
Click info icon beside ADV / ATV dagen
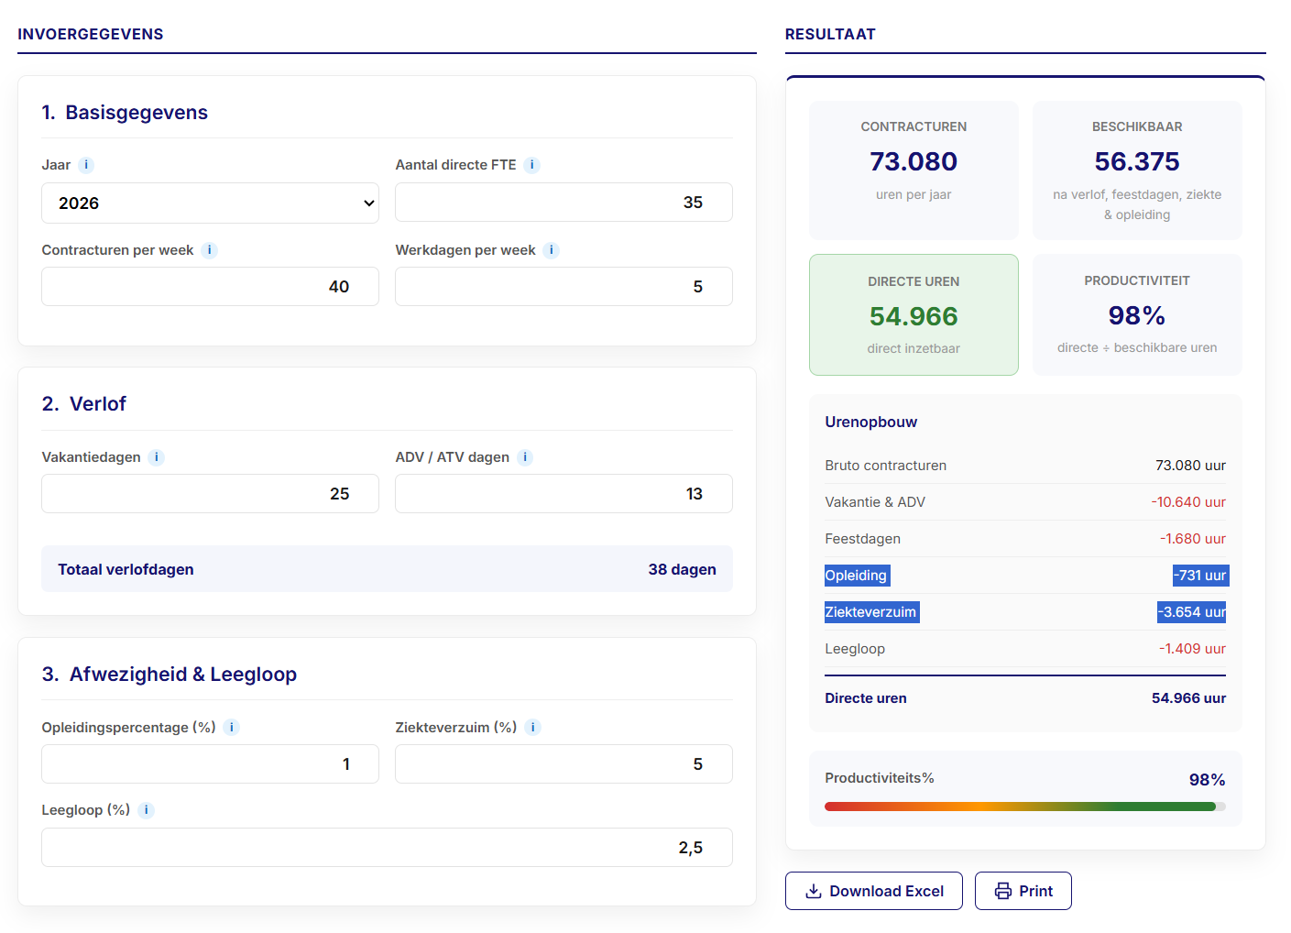coord(525,457)
